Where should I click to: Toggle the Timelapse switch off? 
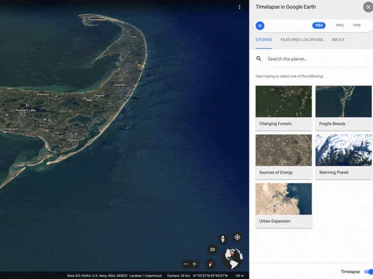[x=368, y=271]
